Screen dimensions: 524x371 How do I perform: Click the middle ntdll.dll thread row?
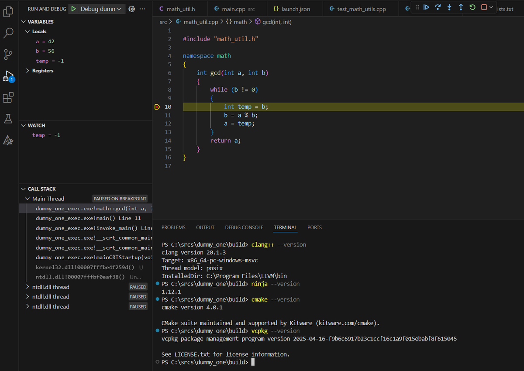(85, 297)
